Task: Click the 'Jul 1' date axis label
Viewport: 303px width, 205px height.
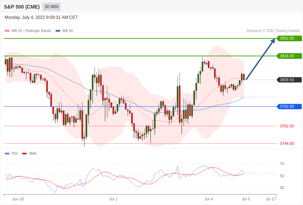Action: (113, 199)
